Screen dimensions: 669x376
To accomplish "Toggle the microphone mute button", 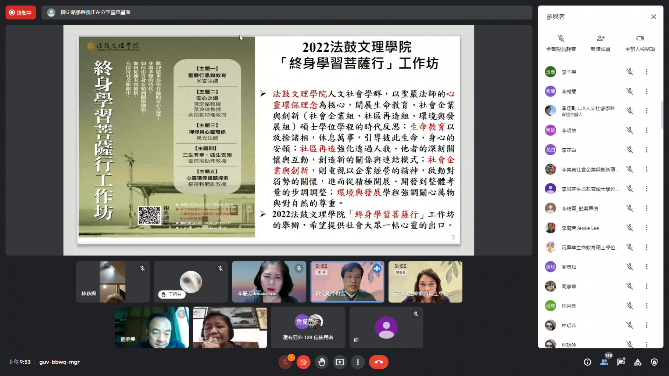I will pyautogui.click(x=285, y=362).
